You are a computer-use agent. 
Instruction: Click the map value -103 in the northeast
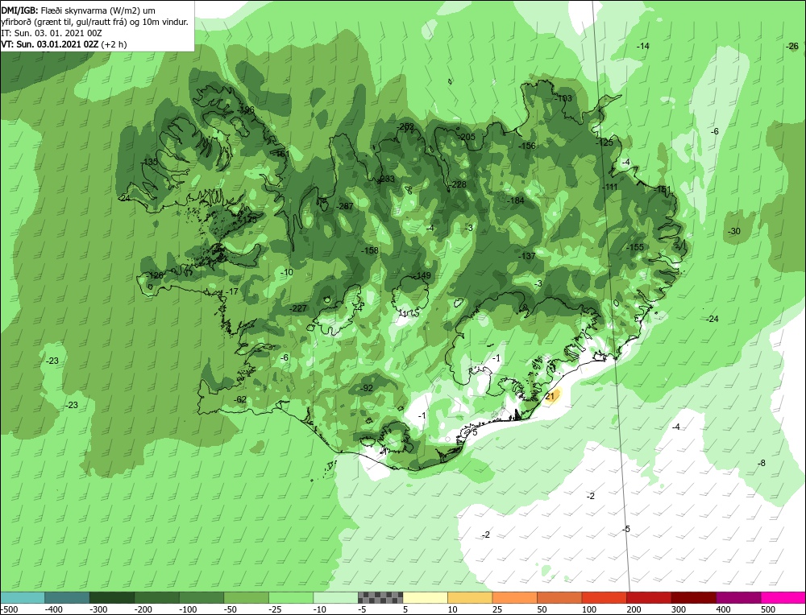[x=564, y=98]
